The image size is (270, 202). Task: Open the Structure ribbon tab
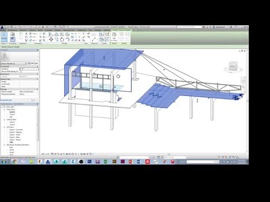click(23, 30)
